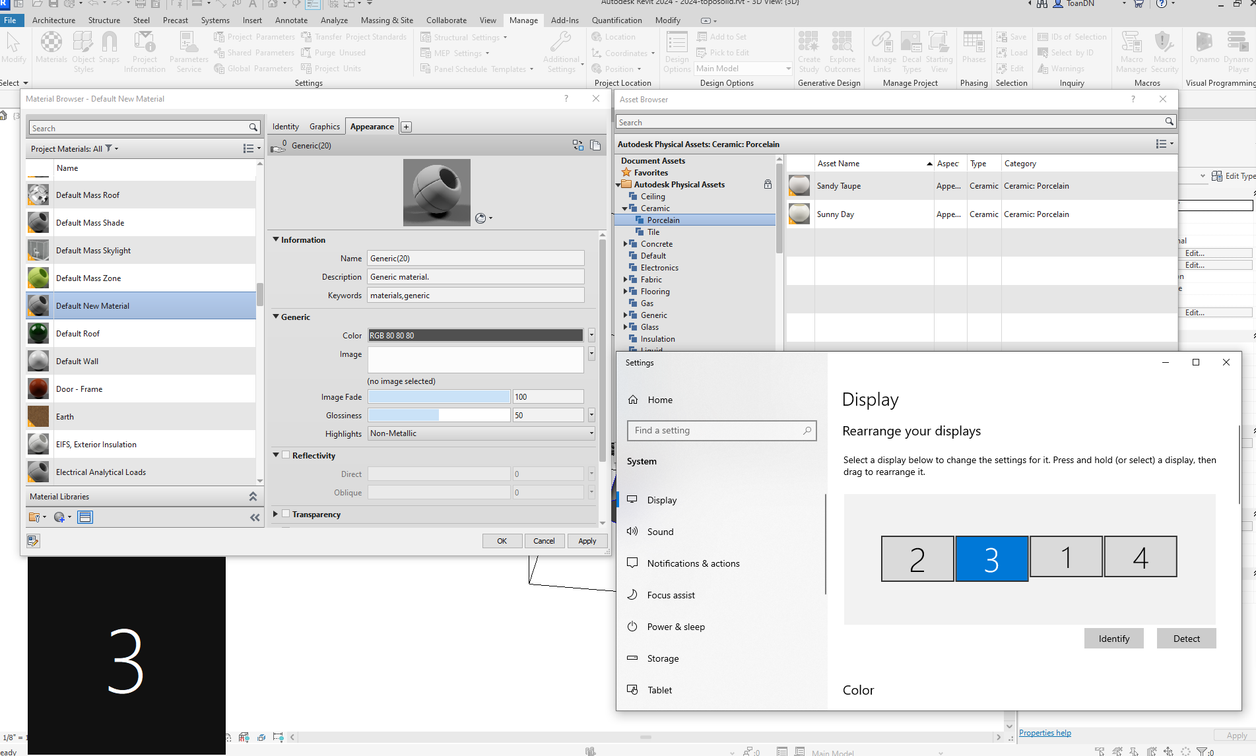Viewport: 1256px width, 756px height.
Task: Click the Glossiness slider
Action: pos(439,415)
